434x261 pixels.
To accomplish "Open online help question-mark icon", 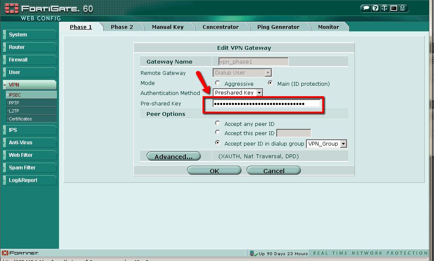I will click(x=375, y=8).
